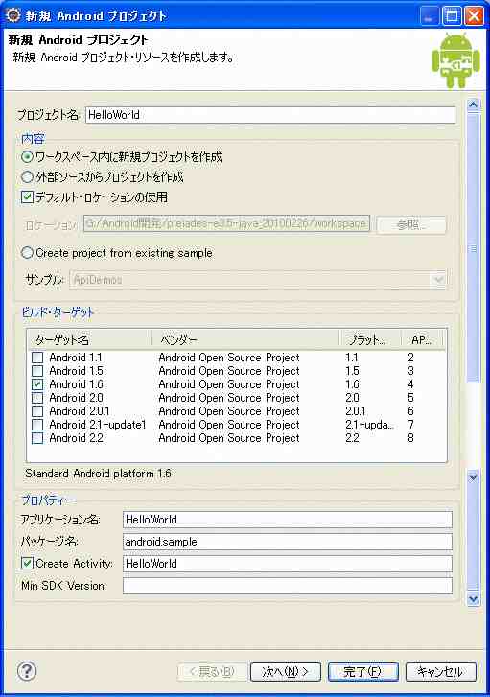The width and height of the screenshot is (490, 697).
Task: Click the ターゲット名 column header
Action: [89, 340]
